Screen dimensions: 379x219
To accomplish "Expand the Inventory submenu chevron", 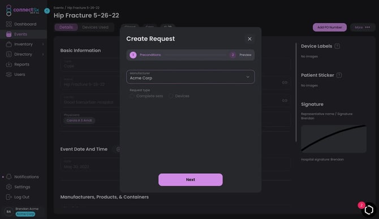I will tap(43, 44).
